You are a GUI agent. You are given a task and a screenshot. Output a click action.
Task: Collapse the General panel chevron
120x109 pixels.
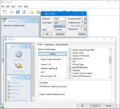tap(36, 21)
